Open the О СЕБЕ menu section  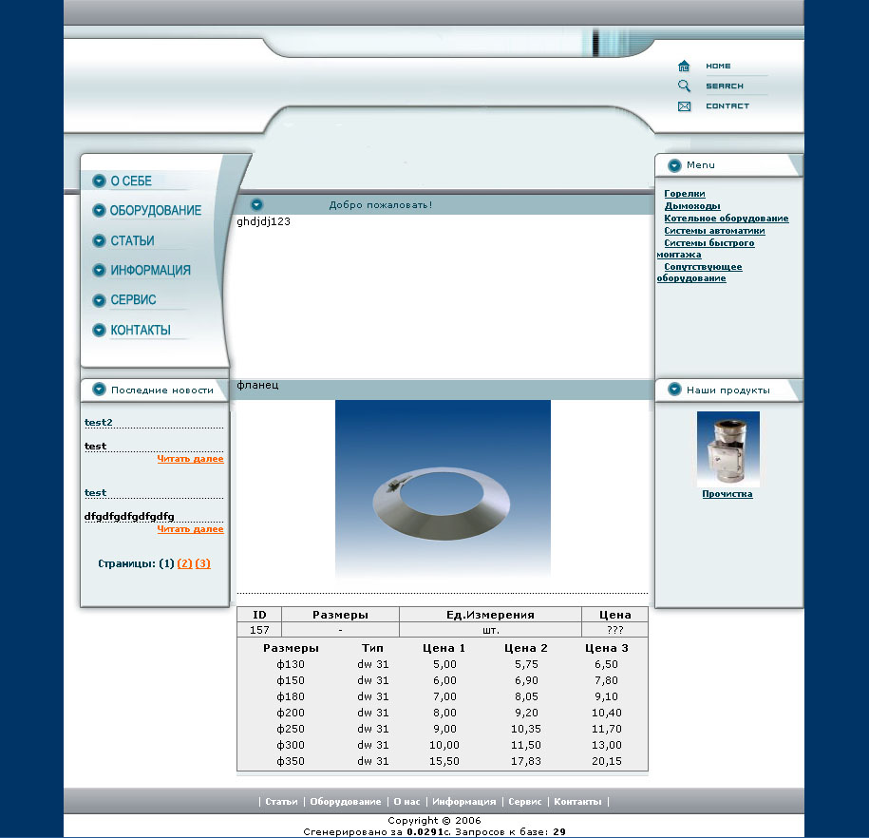pos(131,181)
